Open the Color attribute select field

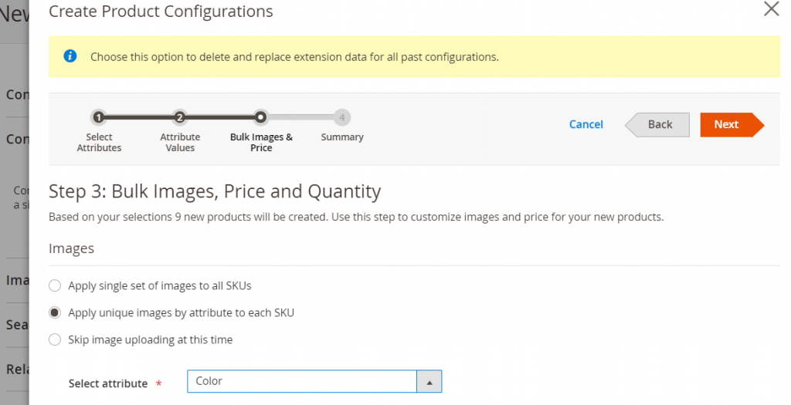[x=302, y=382]
